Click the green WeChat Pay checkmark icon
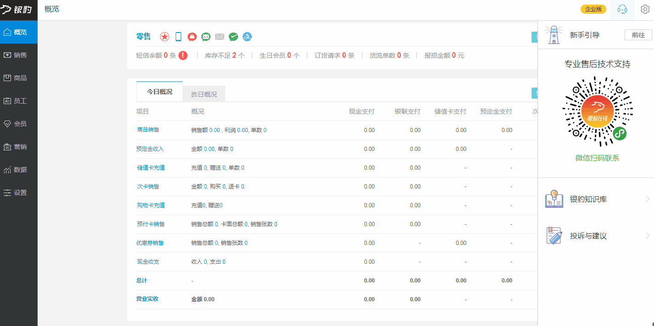Viewport: 654px width, 326px height. coord(233,37)
